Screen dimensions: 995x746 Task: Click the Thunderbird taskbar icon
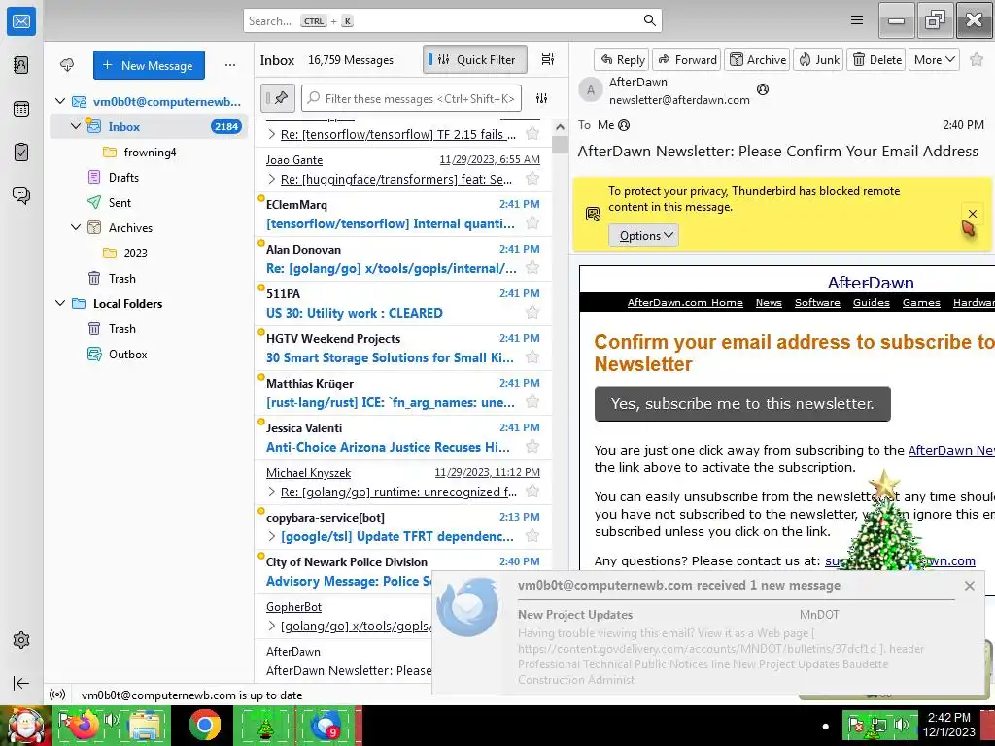[325, 725]
